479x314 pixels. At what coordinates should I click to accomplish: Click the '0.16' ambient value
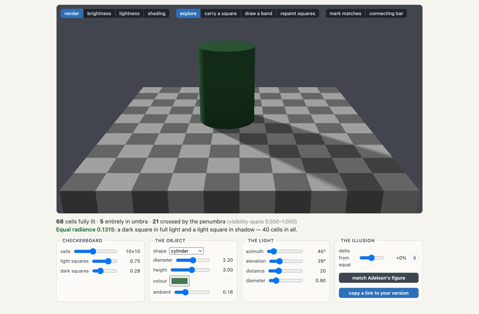[x=228, y=292]
